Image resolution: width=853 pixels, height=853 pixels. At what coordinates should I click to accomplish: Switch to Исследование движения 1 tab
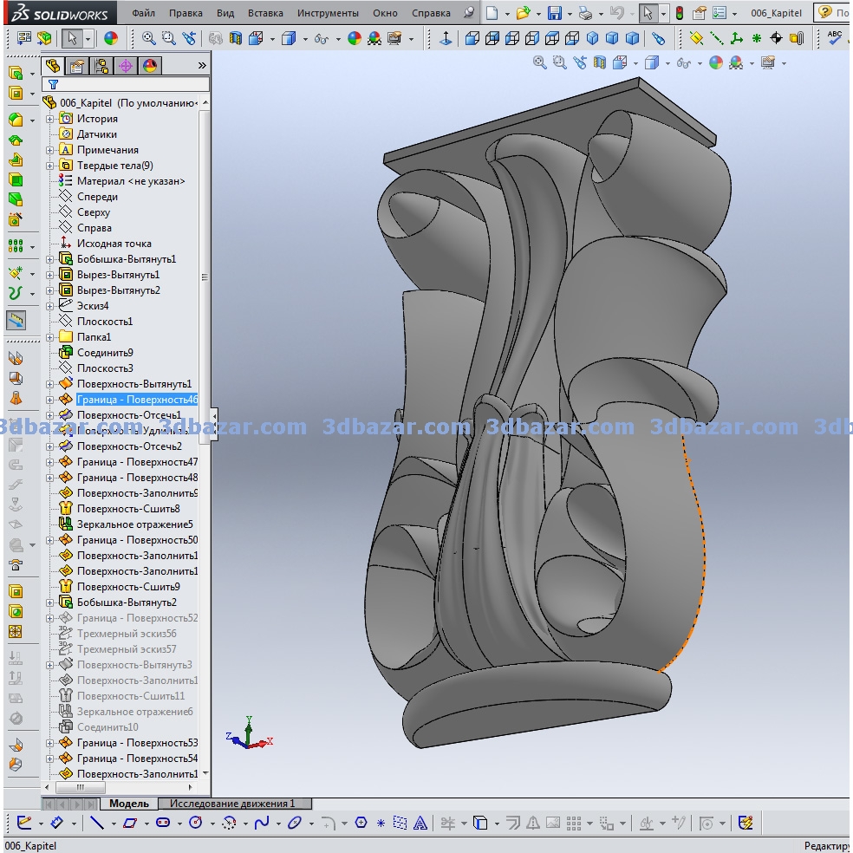pyautogui.click(x=231, y=804)
